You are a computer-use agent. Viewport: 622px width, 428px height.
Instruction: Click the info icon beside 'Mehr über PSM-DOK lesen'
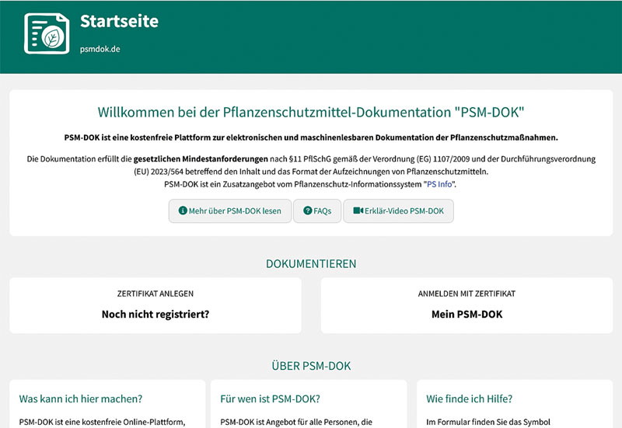pos(183,211)
